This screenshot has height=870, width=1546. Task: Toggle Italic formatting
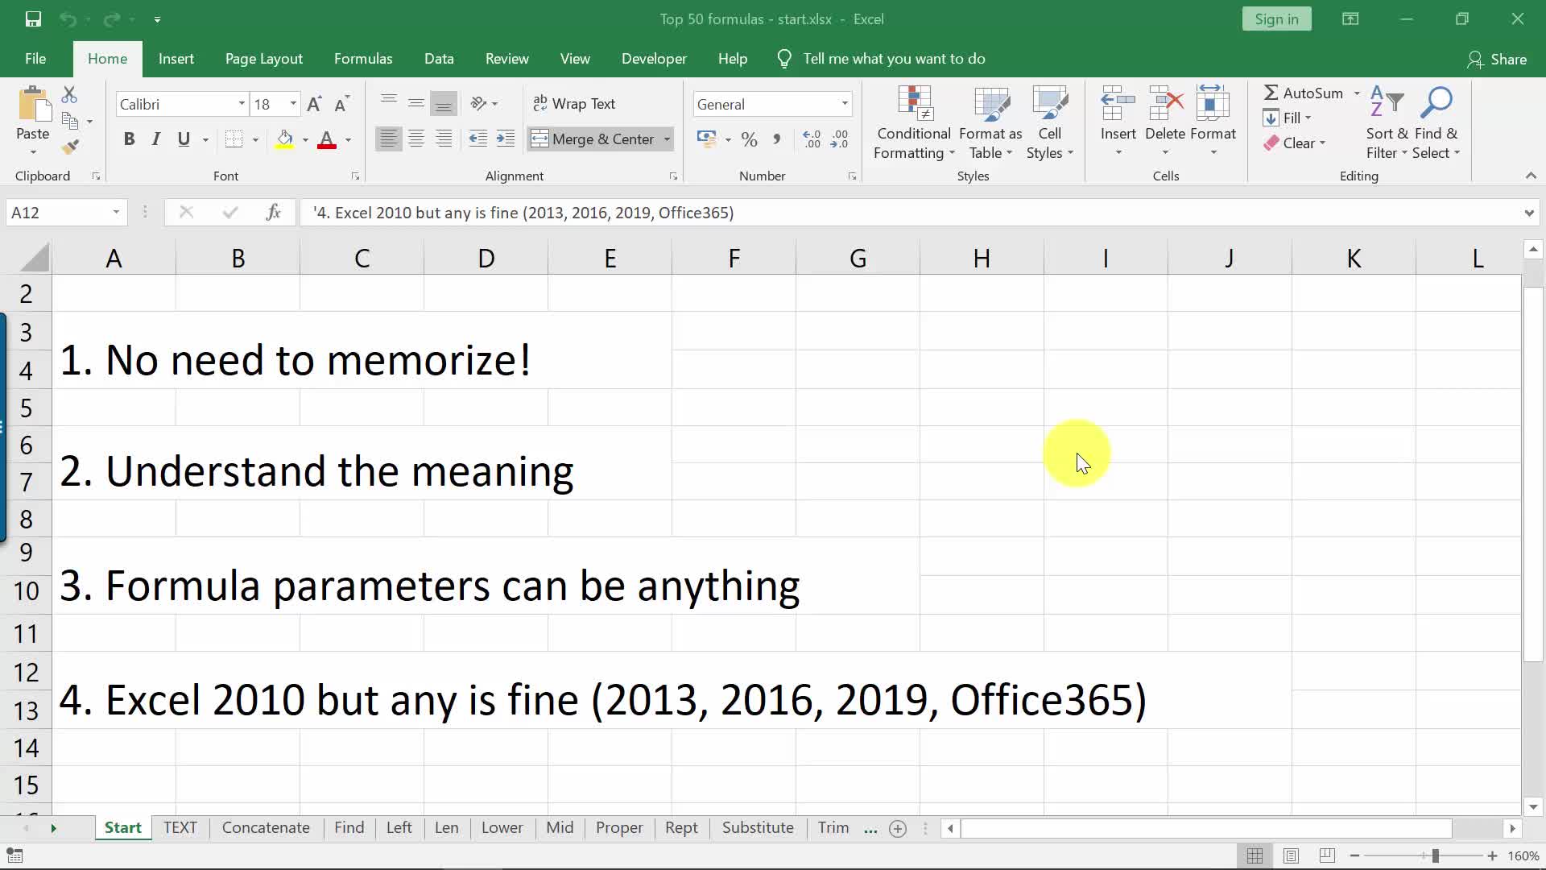(156, 139)
